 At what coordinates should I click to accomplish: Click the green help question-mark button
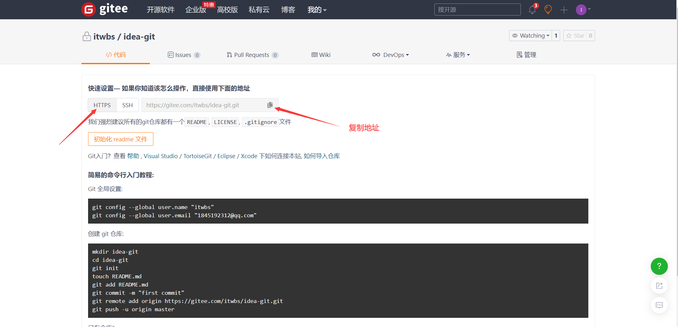659,266
